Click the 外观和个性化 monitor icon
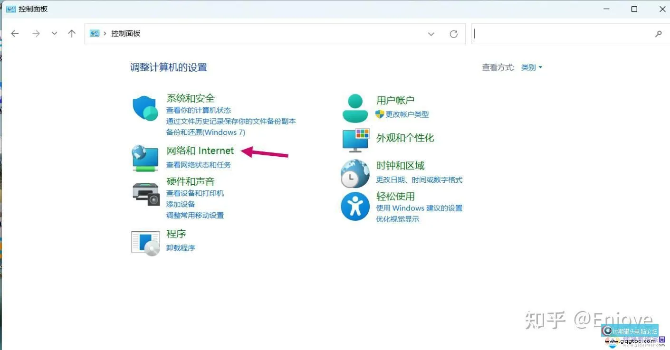Image resolution: width=670 pixels, height=350 pixels. pos(355,141)
